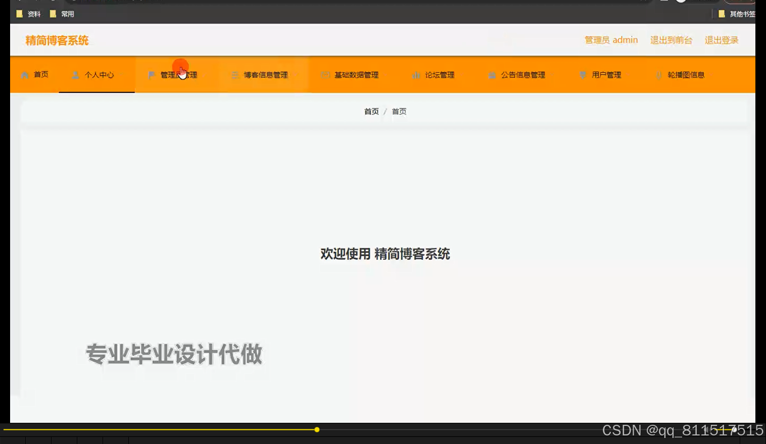Click the filter icon beside 用户管理

click(x=582, y=75)
